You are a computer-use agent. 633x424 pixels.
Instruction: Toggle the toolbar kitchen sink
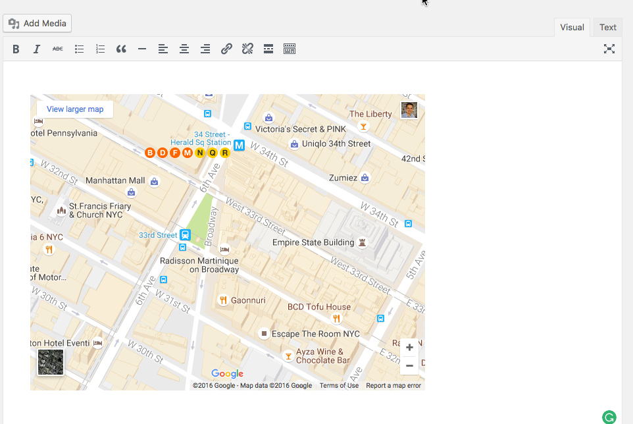pyautogui.click(x=290, y=49)
